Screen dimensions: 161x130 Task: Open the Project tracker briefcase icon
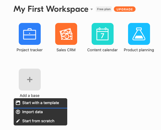click(30, 34)
